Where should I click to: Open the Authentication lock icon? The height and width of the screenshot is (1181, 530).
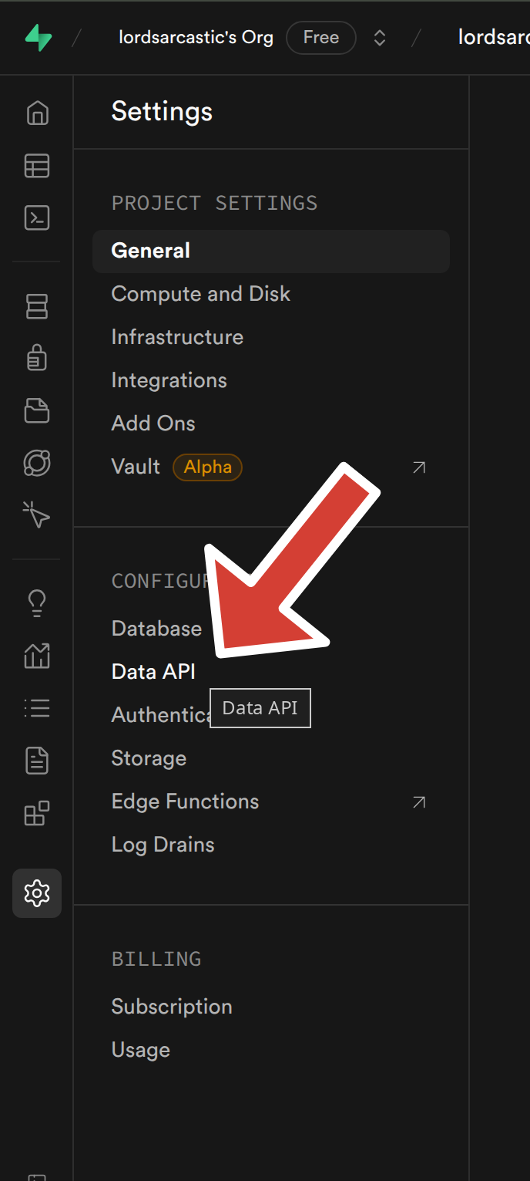(x=37, y=359)
